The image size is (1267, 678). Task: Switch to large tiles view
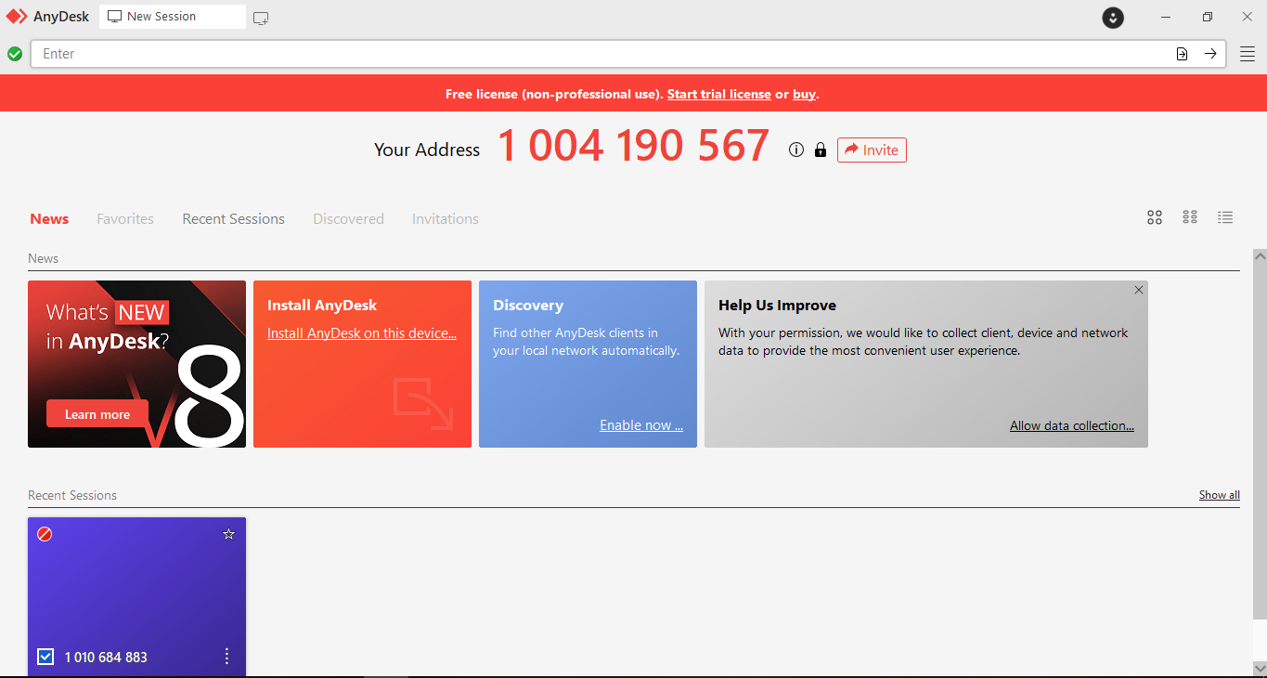click(1155, 217)
